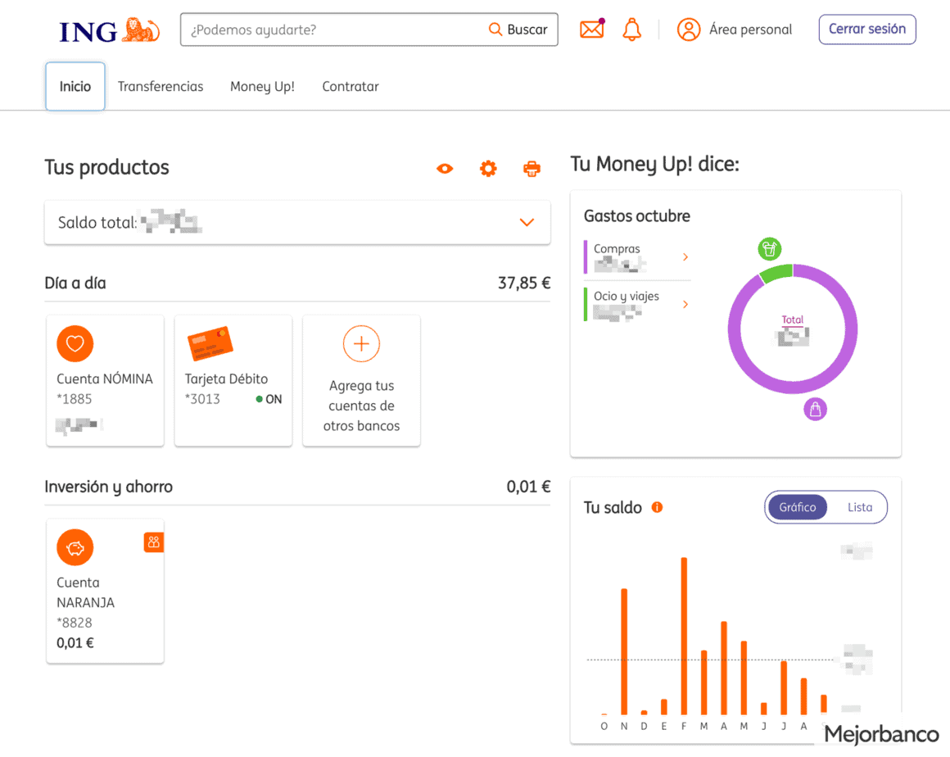Open the Money Up! tab
The height and width of the screenshot is (757, 950).
[x=262, y=87]
